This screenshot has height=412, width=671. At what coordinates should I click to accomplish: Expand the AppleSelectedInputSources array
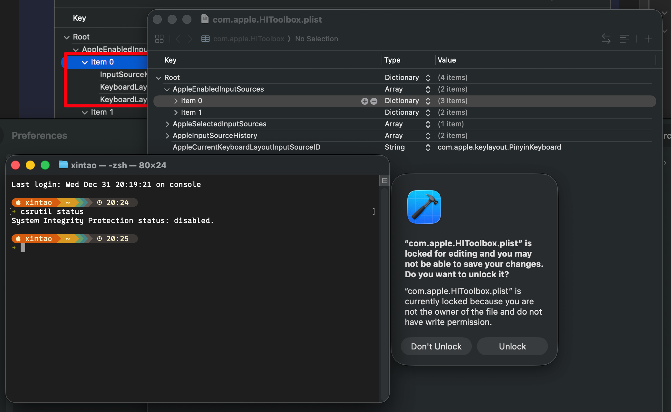[167, 124]
